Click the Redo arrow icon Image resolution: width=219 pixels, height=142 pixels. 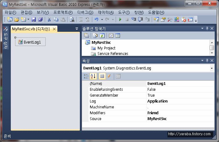[107, 19]
